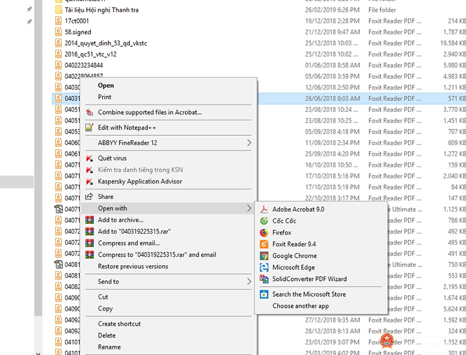Screen dimensions: 466x355
Task: Click folder icon of Tài liệu Hội nghị Thanh tra
Action: (x=59, y=10)
